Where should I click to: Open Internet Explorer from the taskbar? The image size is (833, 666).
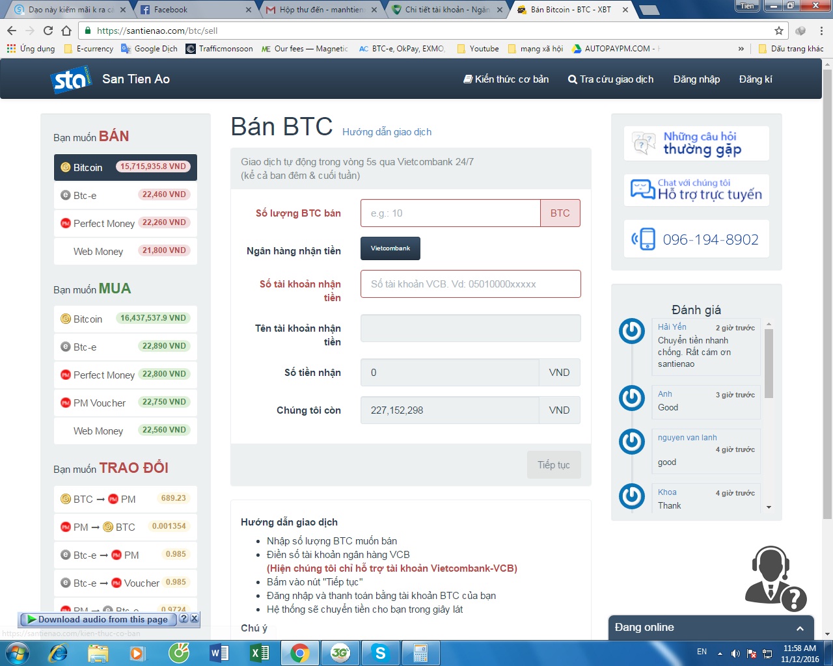point(58,652)
